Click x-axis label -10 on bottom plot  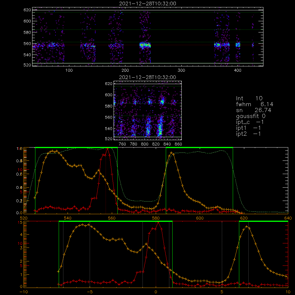click(24, 292)
